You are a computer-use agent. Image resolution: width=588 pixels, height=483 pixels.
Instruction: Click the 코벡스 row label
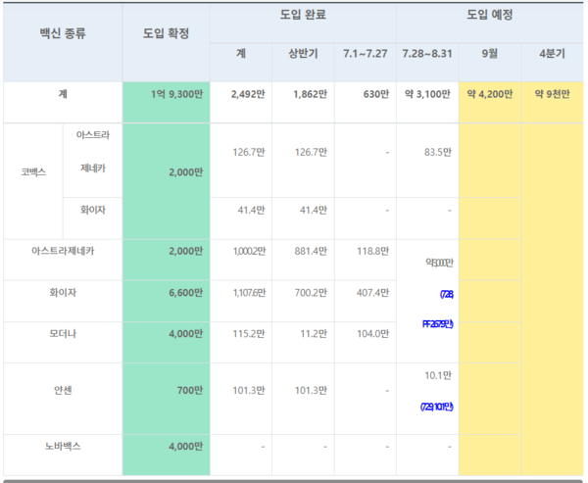33,171
